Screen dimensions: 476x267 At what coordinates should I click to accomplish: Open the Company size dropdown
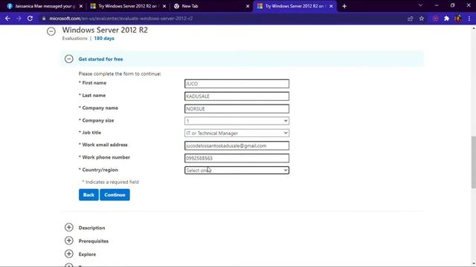coord(237,121)
